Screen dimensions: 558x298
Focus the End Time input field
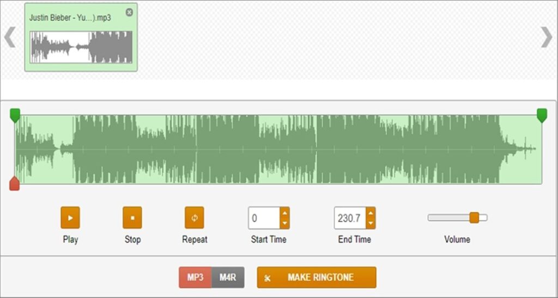(x=350, y=218)
